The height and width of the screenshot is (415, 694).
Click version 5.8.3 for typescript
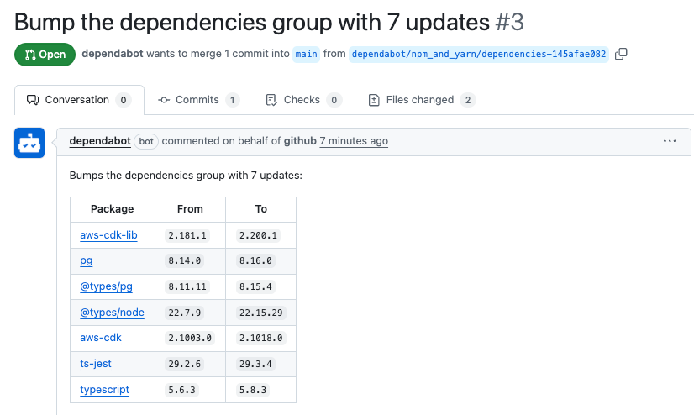coord(253,391)
